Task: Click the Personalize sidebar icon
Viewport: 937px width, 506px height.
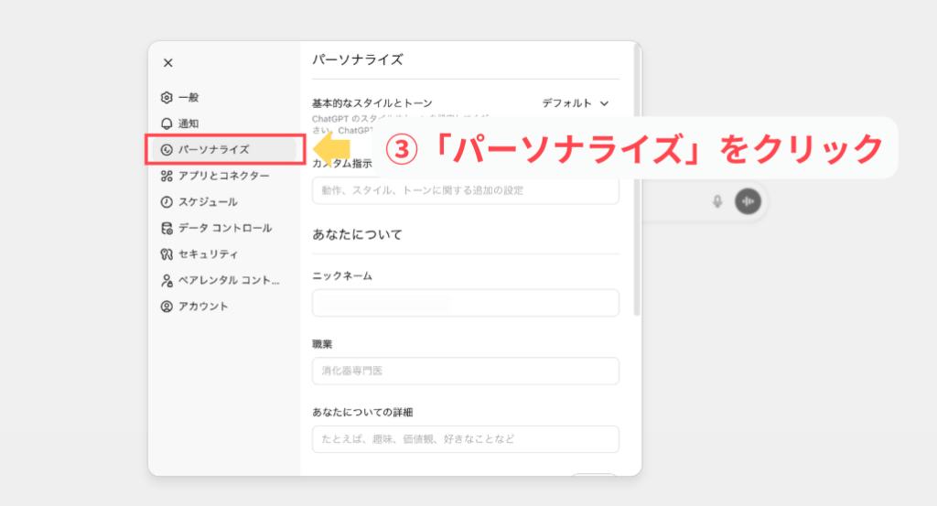Action: (x=167, y=149)
